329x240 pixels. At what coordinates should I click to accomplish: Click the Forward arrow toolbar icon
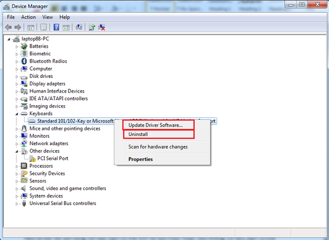tap(18, 27)
